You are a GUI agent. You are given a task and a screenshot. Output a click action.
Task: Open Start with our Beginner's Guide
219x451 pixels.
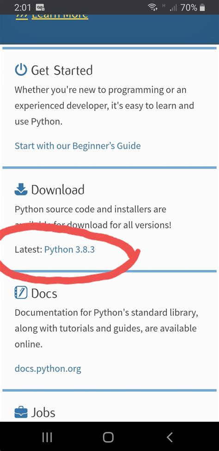[78, 146]
